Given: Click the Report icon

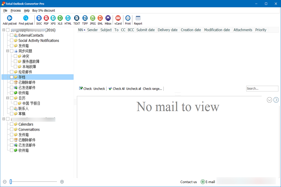Looking at the screenshot, I should click(138, 18).
